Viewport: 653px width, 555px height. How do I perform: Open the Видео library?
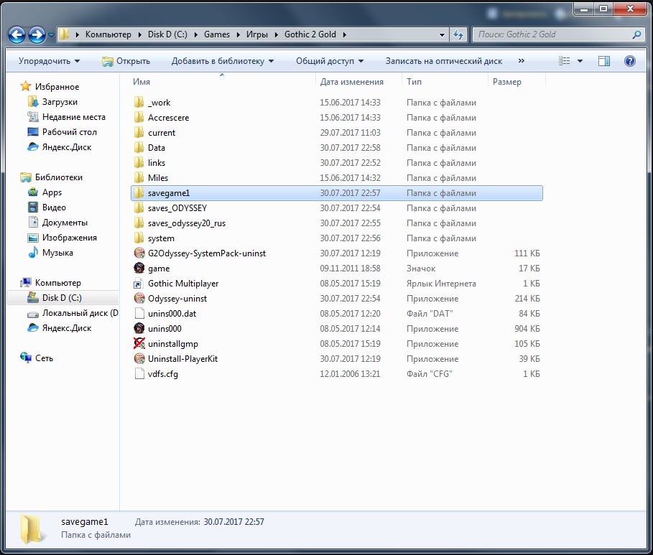pos(47,207)
